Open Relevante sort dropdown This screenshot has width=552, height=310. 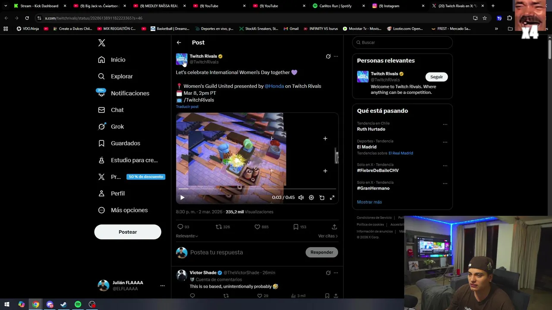tap(187, 236)
